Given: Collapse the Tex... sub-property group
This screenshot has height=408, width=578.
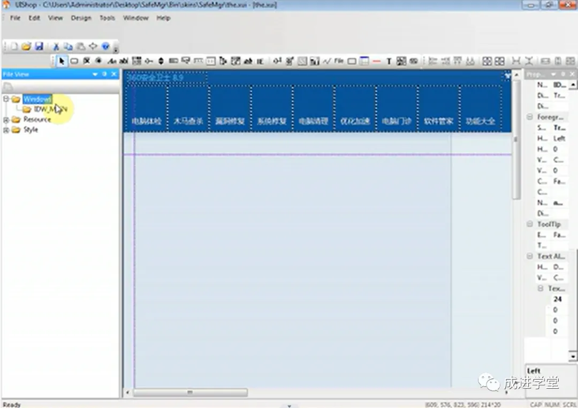Looking at the screenshot, I should tap(541, 288).
